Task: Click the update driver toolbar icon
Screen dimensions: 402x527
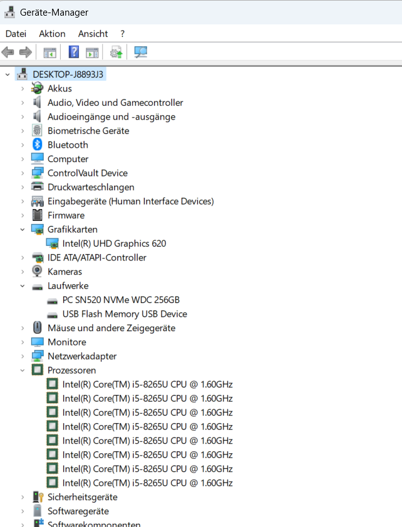Action: [x=116, y=53]
